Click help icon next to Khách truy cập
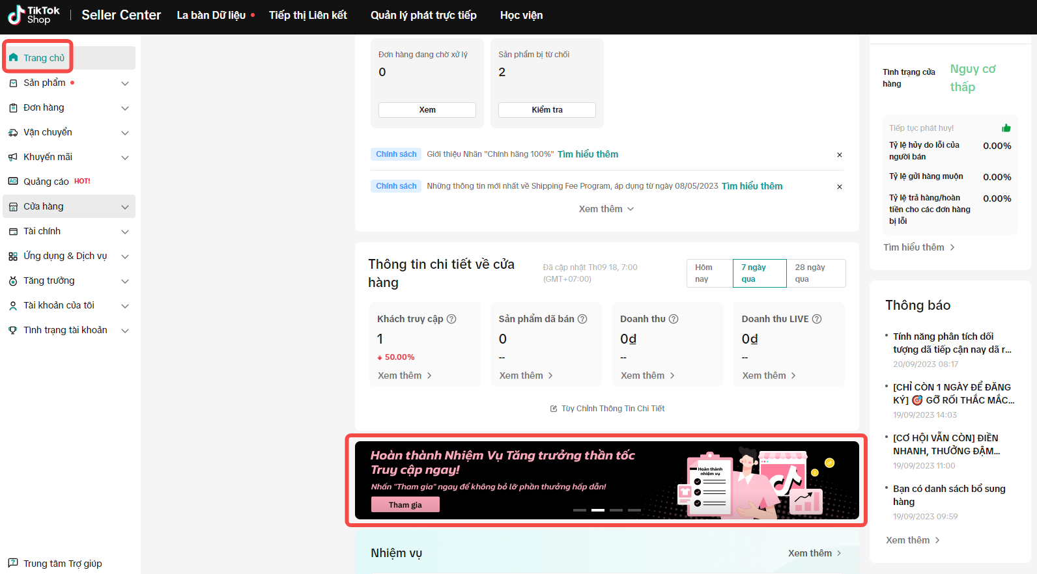This screenshot has height=574, width=1037. click(451, 319)
